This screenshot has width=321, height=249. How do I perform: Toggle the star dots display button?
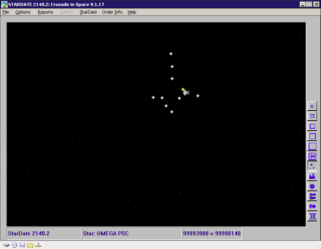[312, 166]
